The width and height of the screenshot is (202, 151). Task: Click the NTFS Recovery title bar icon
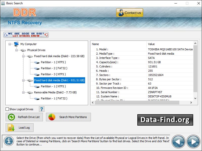(x=4, y=3)
